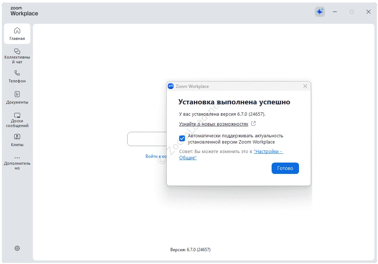378x264 pixels.
Task: Minimize the Zoom Workplace window
Action: [335, 12]
